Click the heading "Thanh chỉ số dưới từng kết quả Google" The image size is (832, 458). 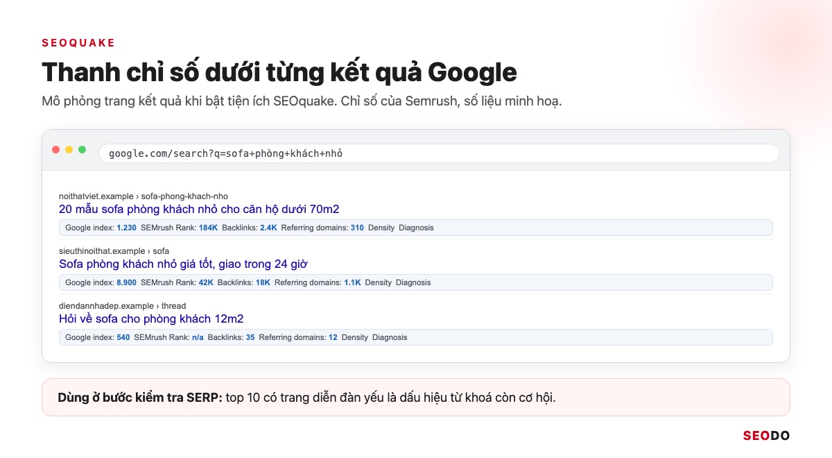click(x=279, y=73)
